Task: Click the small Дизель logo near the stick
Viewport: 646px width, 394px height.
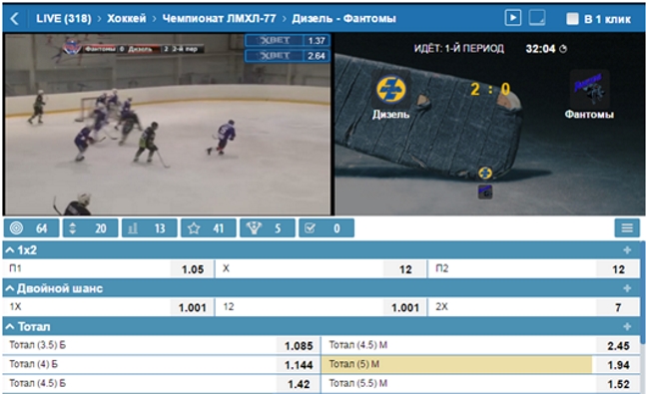Action: point(485,173)
